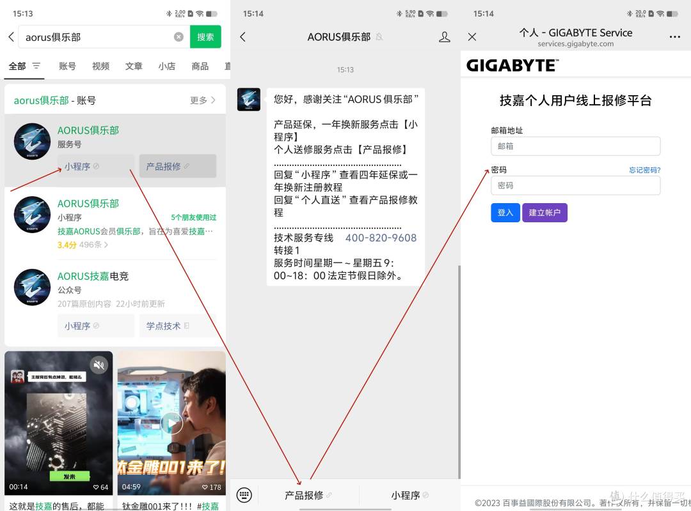
Task: Switch to keyboard input in the chat bar
Action: click(x=244, y=495)
